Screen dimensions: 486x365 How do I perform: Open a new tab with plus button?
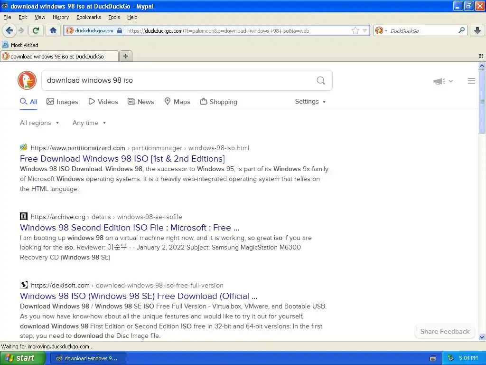[125, 56]
